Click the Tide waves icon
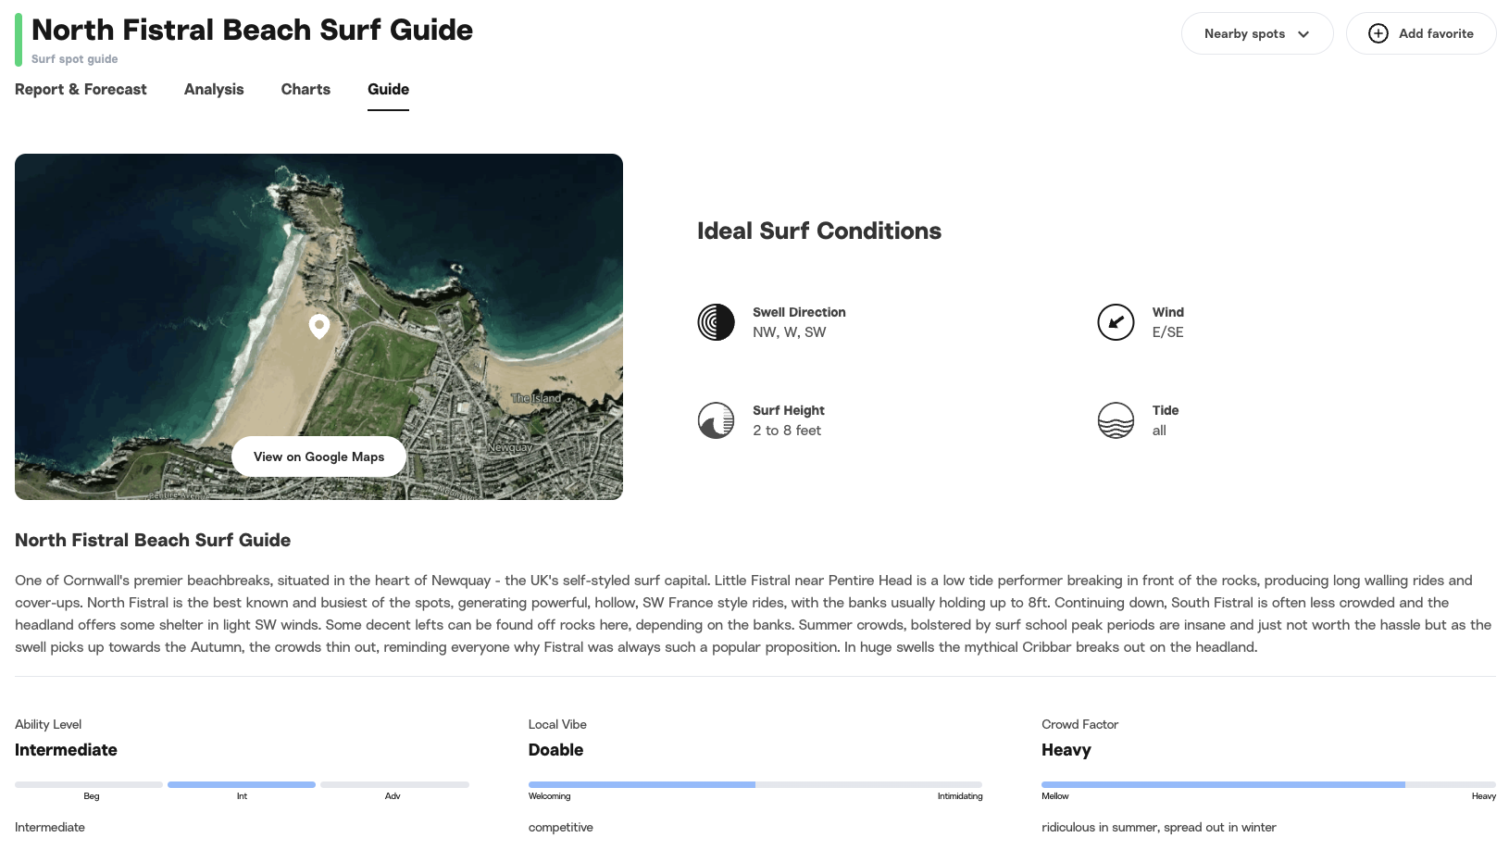Screen dimensions: 1509x850 [1116, 420]
